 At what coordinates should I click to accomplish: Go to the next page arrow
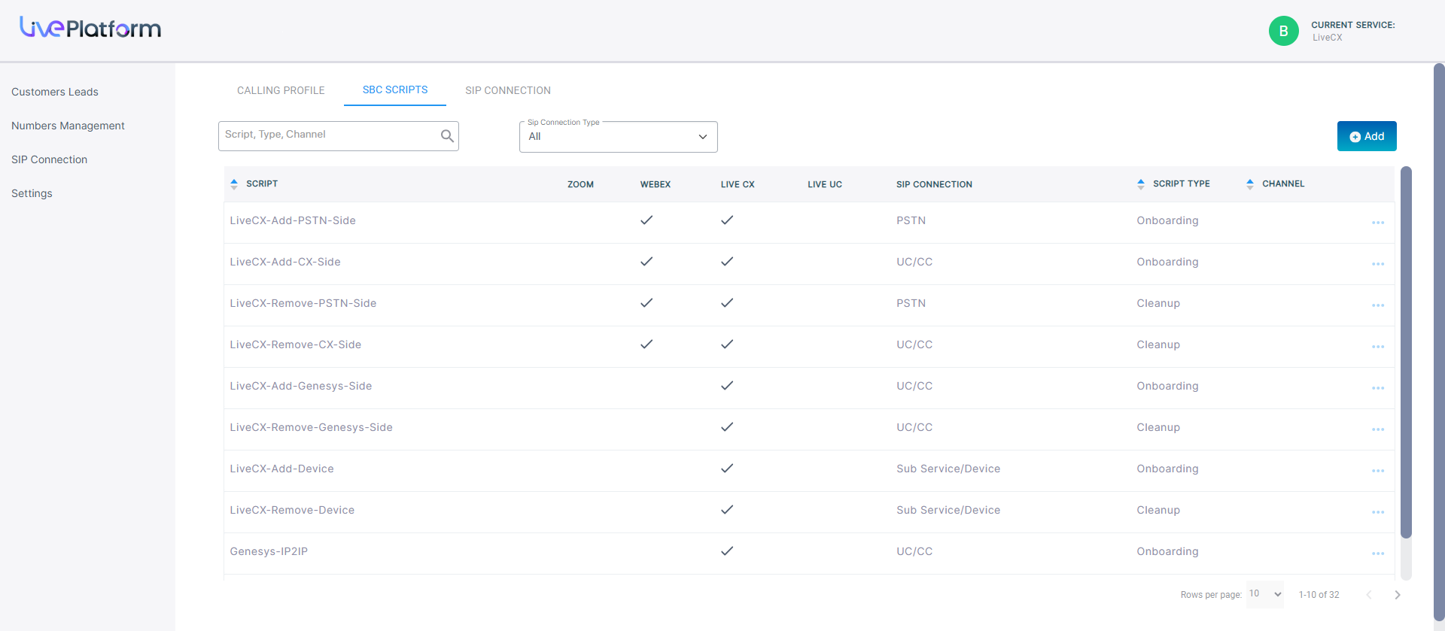pos(1397,595)
